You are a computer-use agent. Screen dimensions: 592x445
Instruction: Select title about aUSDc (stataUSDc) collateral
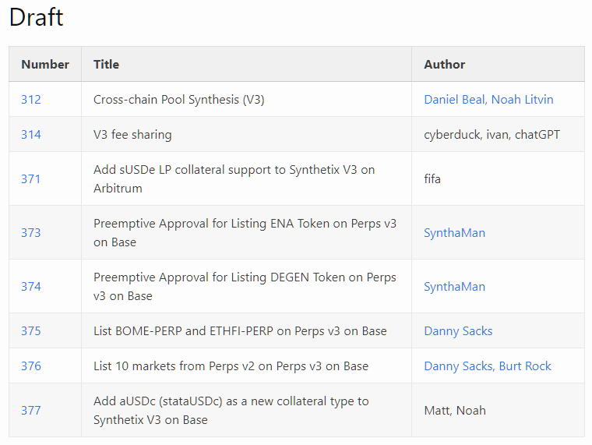pos(231,410)
